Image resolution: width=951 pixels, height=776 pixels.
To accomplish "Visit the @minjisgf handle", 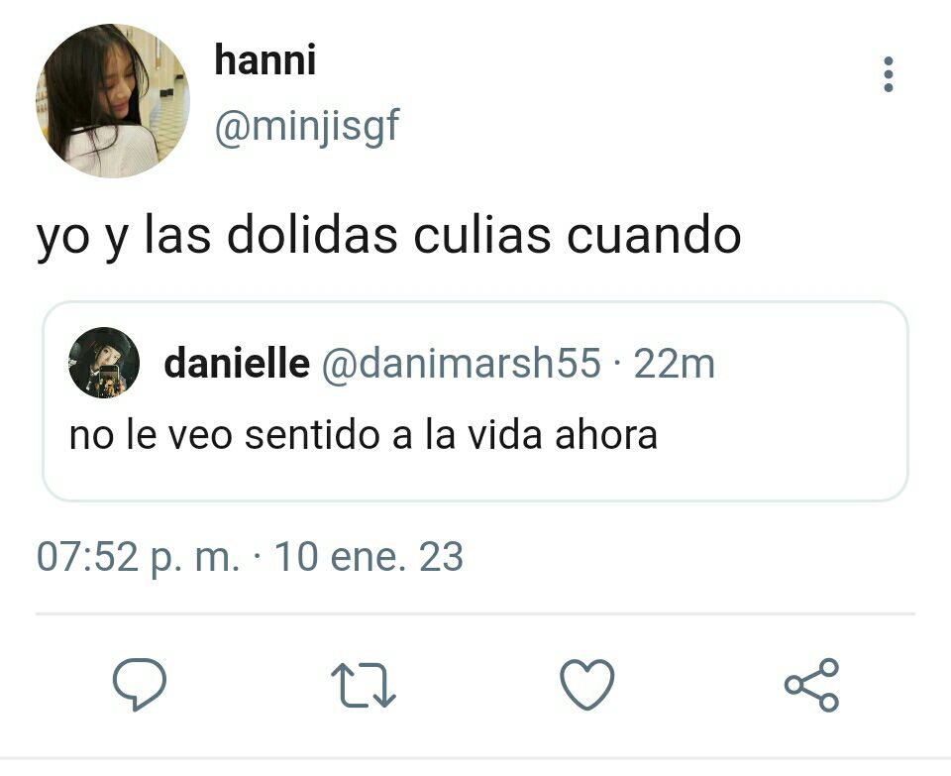I will click(307, 127).
